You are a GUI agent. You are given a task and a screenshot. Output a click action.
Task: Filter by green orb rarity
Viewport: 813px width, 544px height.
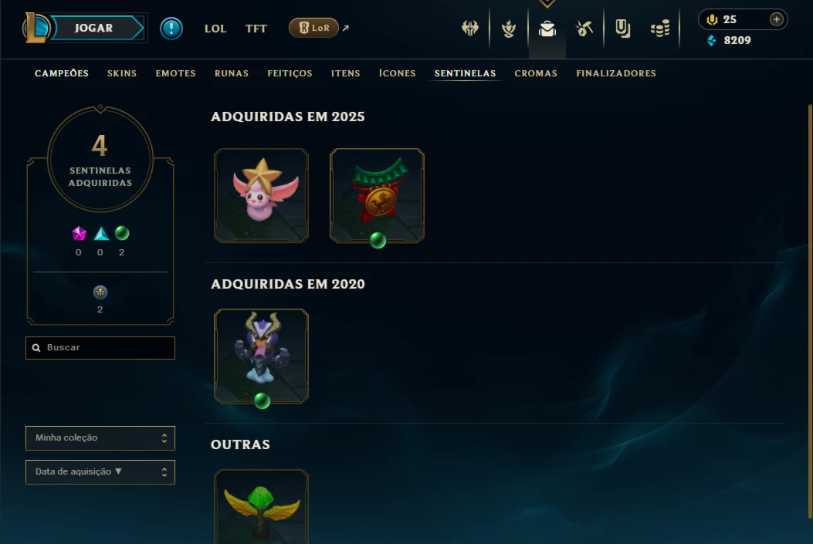122,233
